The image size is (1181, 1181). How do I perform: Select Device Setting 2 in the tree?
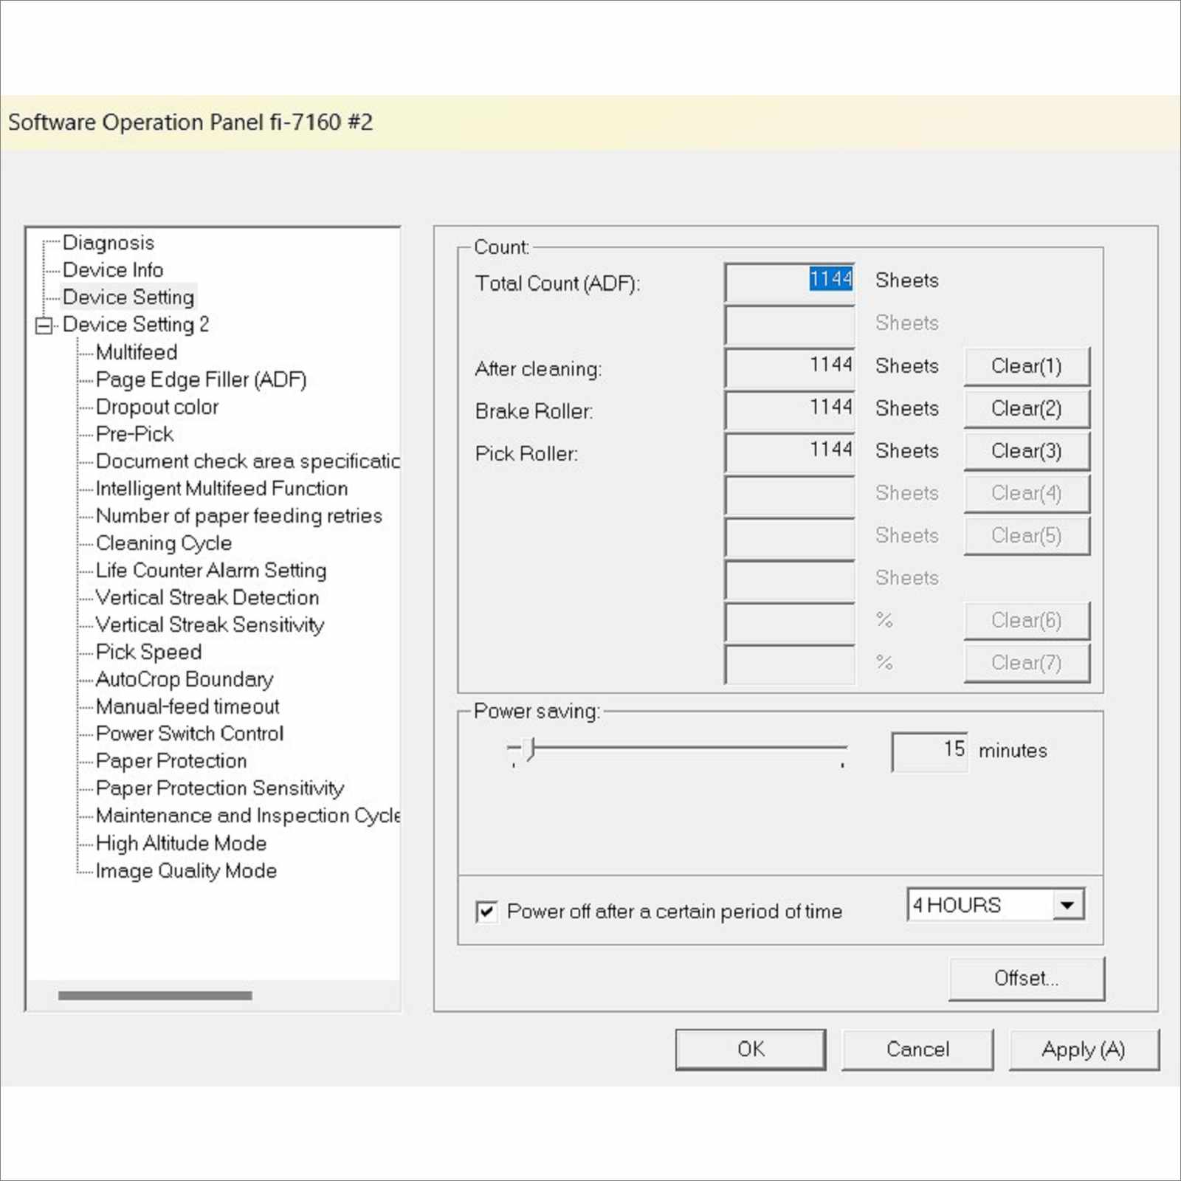(136, 325)
